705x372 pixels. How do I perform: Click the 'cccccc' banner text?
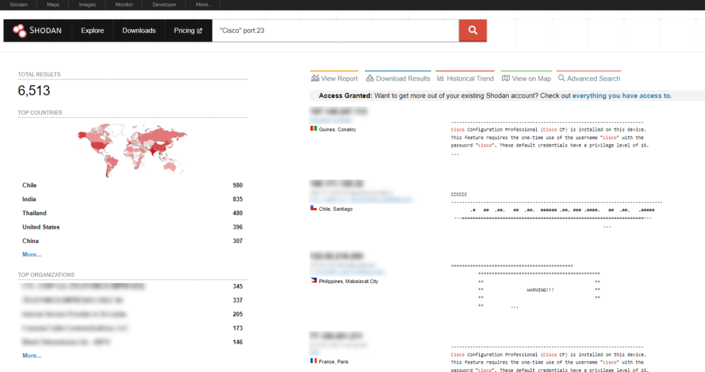459,194
